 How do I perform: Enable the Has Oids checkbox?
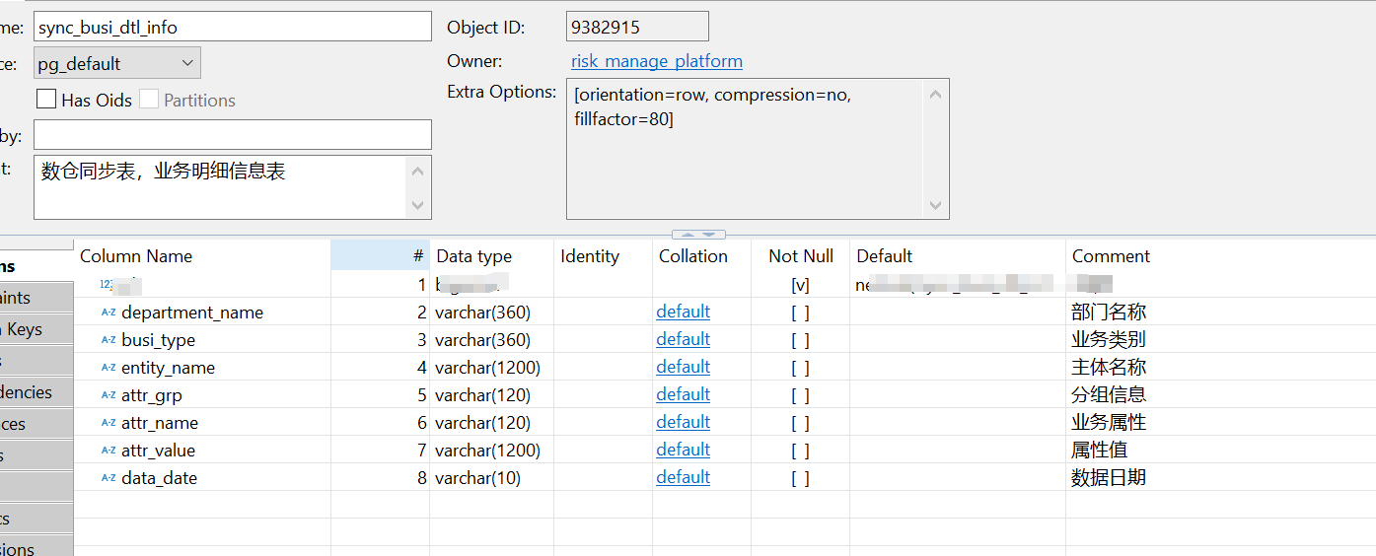45,100
